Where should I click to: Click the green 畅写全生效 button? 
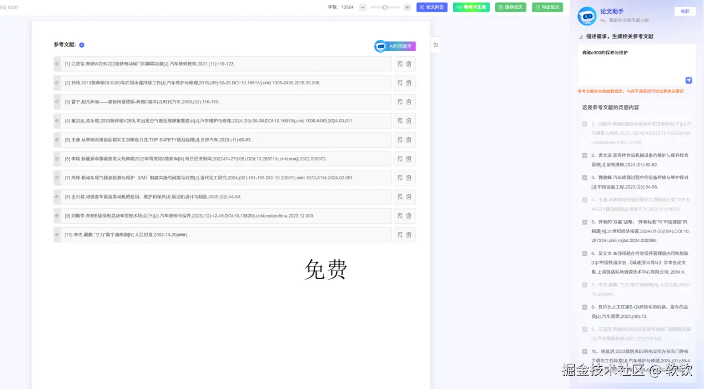[x=471, y=7]
